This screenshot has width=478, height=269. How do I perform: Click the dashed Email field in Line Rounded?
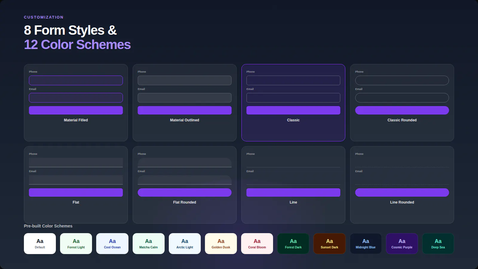click(x=402, y=180)
